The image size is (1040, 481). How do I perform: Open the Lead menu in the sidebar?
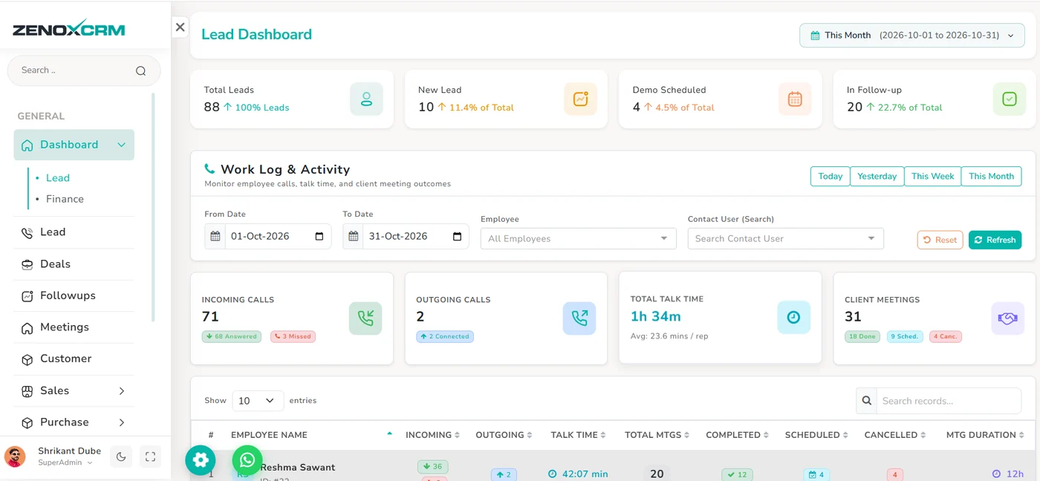[x=74, y=232]
